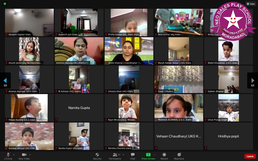The width and height of the screenshot is (258, 161).
Task: Click muted mic icon beside Ayaansh jain
Action: [x=56, y=34]
